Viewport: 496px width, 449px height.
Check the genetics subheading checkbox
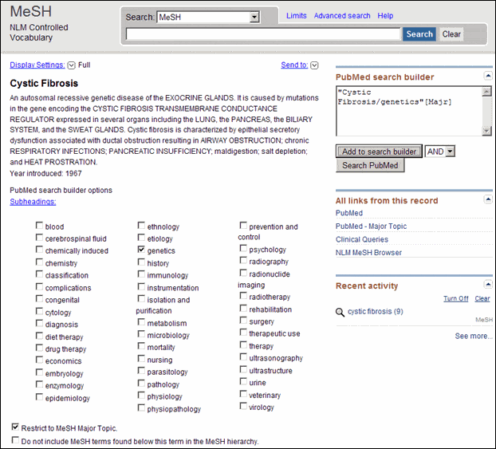(x=141, y=250)
